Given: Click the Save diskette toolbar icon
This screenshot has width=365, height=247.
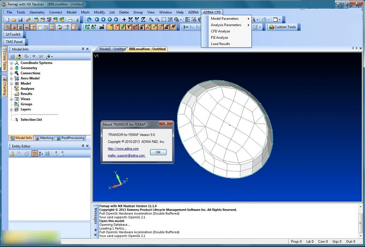Looking at the screenshot, I should (x=20, y=20).
